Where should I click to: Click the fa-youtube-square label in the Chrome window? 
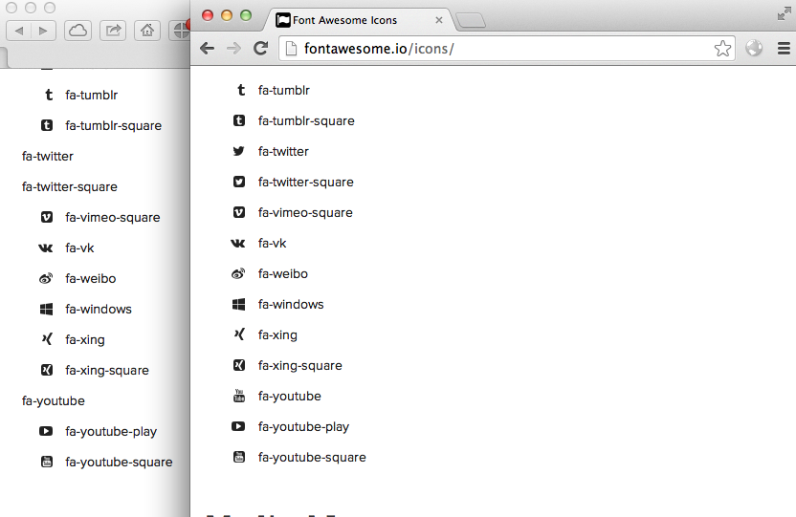click(312, 458)
